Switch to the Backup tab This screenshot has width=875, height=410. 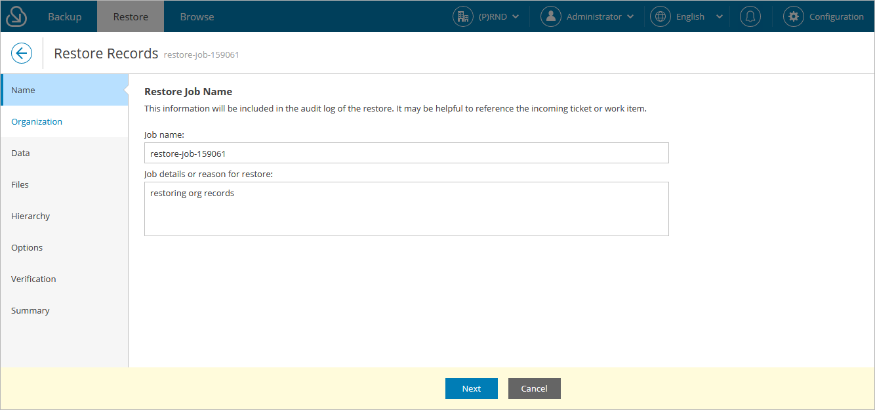click(65, 16)
